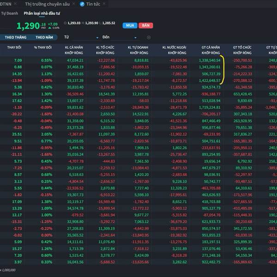The width and height of the screenshot is (277, 277).
Task: Sort by GT CÁ NHÂN KHỚP RÒNG column
Action: click(211, 50)
